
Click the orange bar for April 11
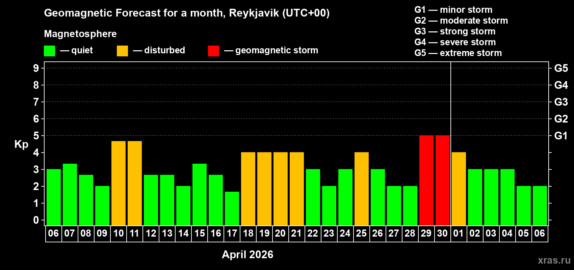pos(135,183)
